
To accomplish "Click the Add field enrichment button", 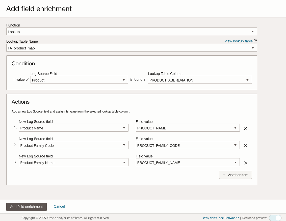I will coord(26,207).
